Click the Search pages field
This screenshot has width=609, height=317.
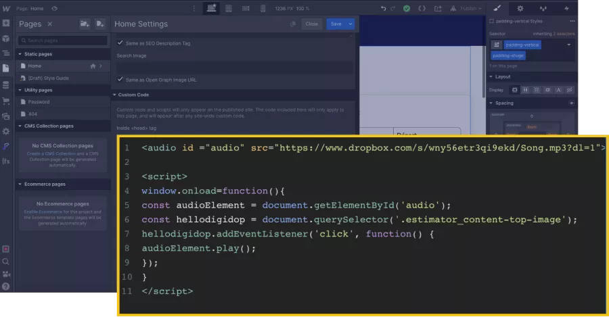click(x=62, y=41)
